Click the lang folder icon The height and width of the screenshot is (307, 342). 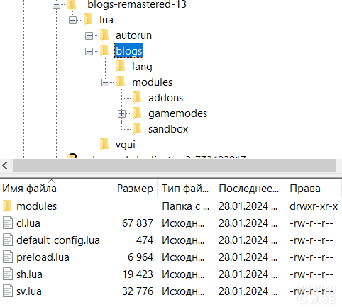[121, 67]
